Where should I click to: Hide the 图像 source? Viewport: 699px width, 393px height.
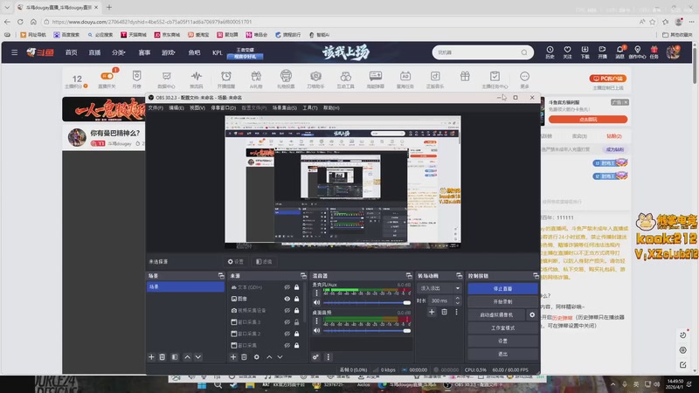(x=287, y=299)
